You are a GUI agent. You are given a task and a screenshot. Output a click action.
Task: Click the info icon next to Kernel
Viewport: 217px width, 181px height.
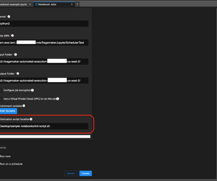[x=9, y=17]
